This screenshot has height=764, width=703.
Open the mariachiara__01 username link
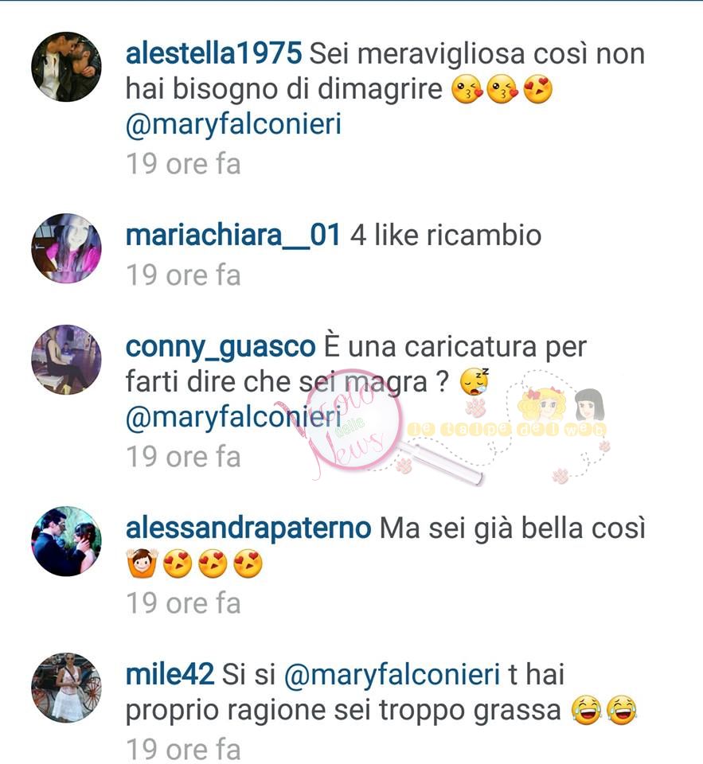(233, 236)
